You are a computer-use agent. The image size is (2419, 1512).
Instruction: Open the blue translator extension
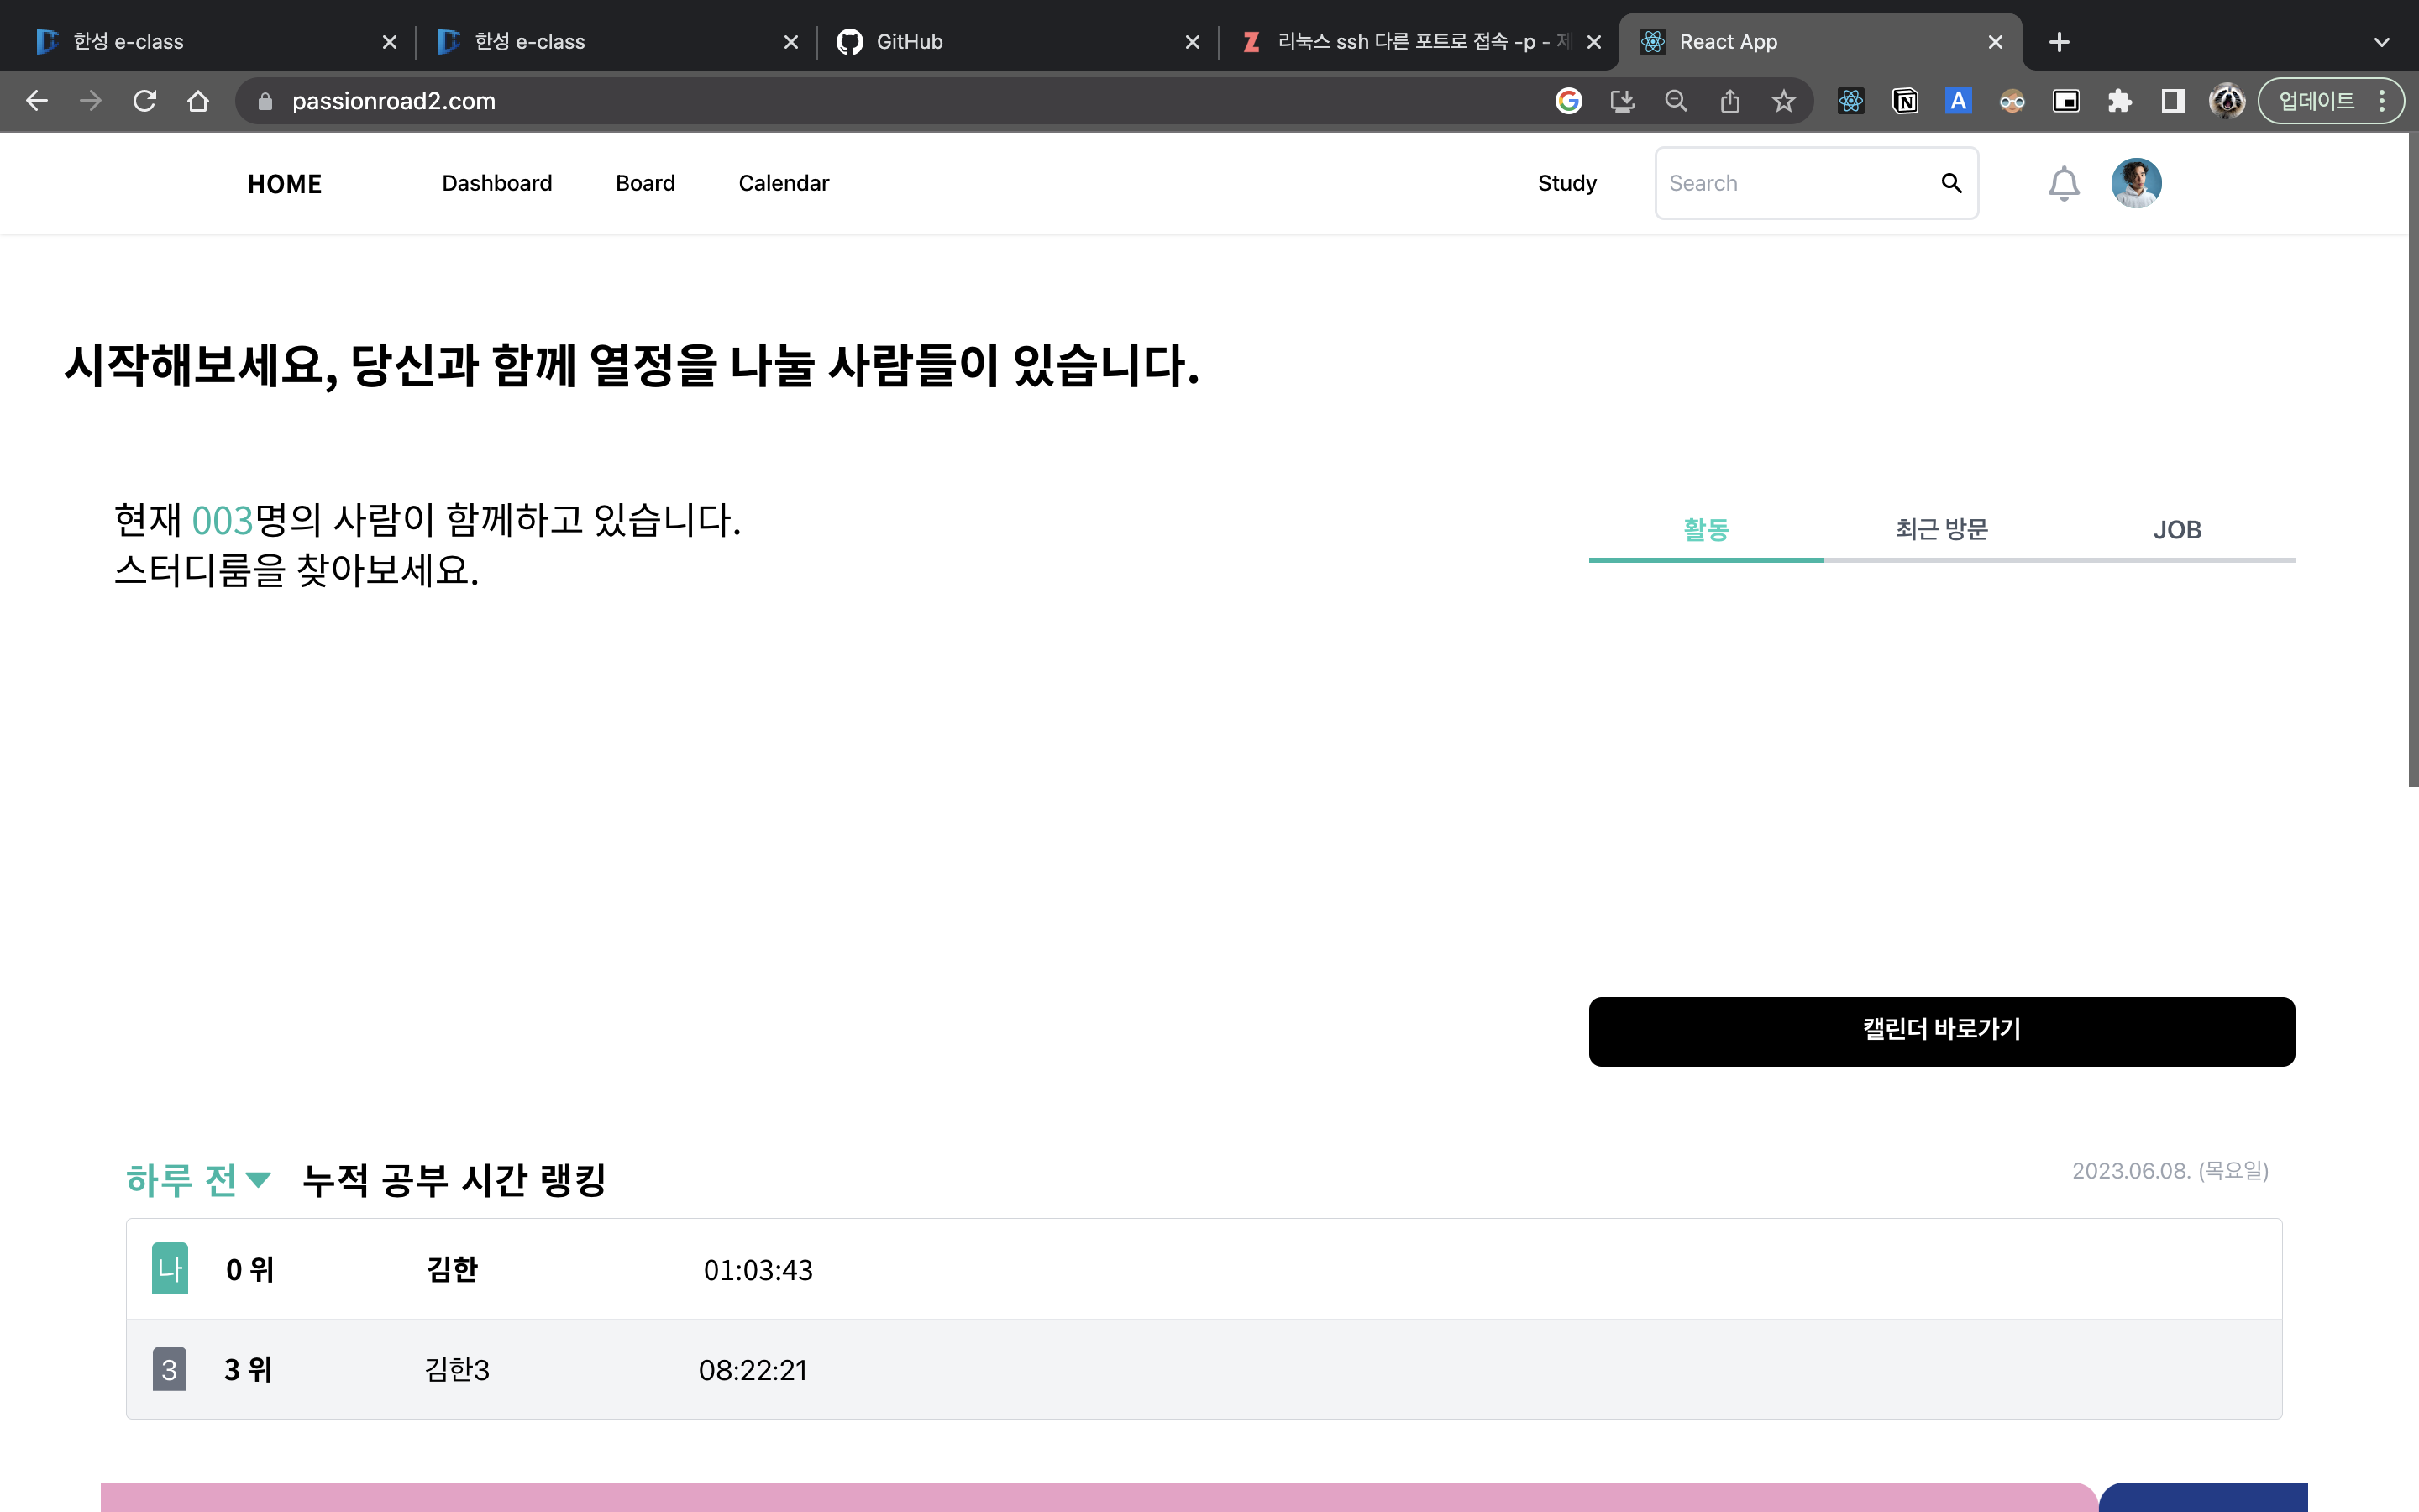pyautogui.click(x=1958, y=100)
